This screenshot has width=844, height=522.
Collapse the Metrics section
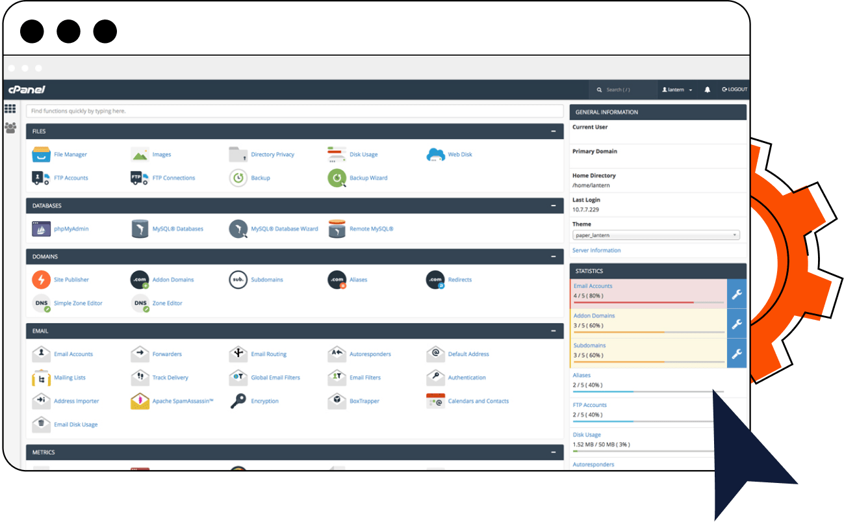pos(554,452)
